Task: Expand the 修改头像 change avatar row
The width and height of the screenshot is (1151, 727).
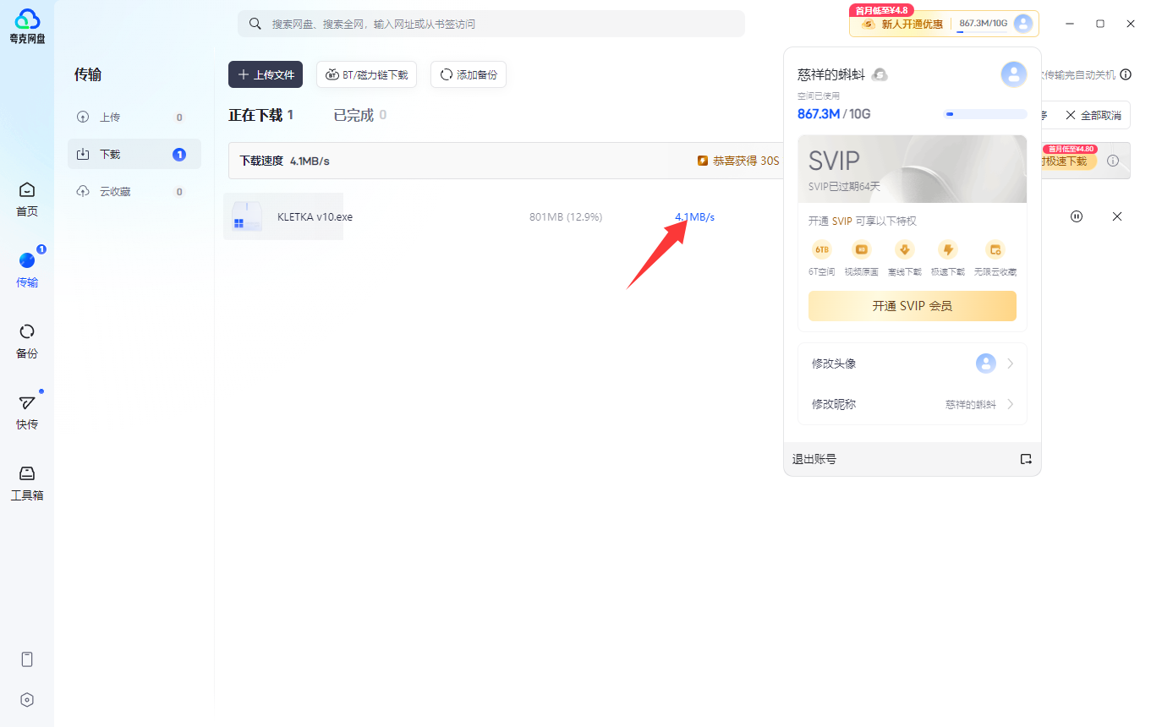Action: click(x=912, y=363)
